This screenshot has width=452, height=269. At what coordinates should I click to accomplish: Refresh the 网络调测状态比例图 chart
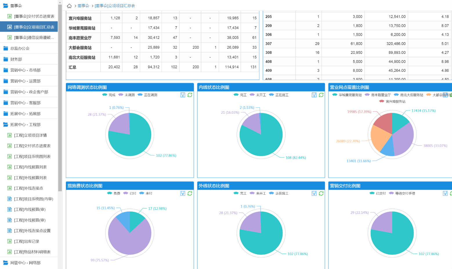190,95
